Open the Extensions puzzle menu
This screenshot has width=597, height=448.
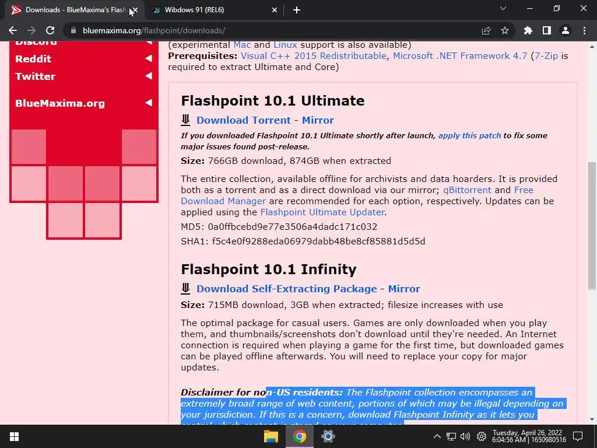click(x=528, y=30)
